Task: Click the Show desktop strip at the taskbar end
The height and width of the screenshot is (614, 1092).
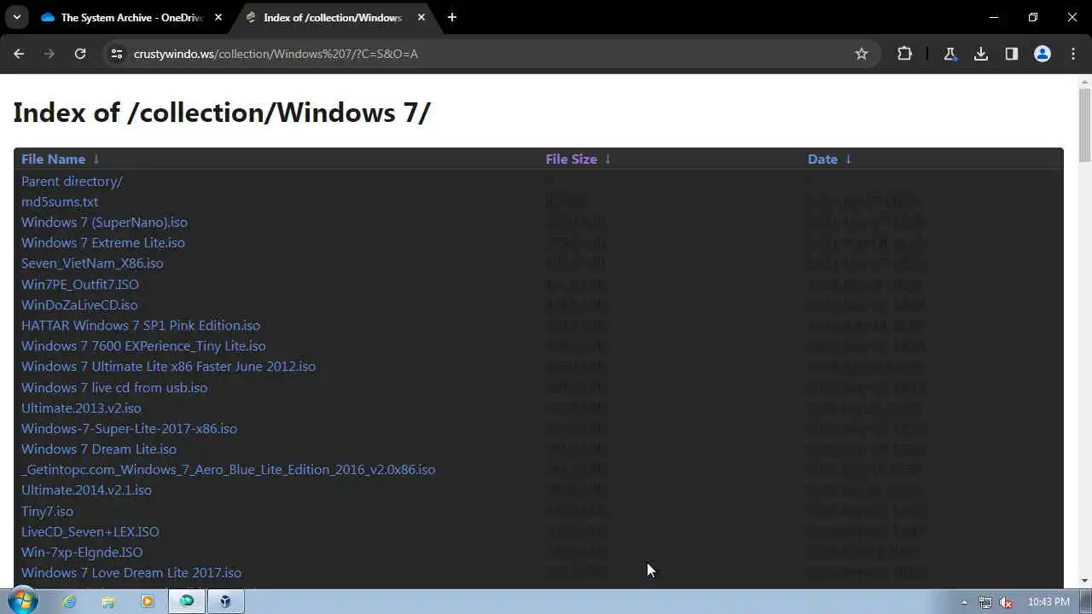Action: pyautogui.click(x=1086, y=601)
